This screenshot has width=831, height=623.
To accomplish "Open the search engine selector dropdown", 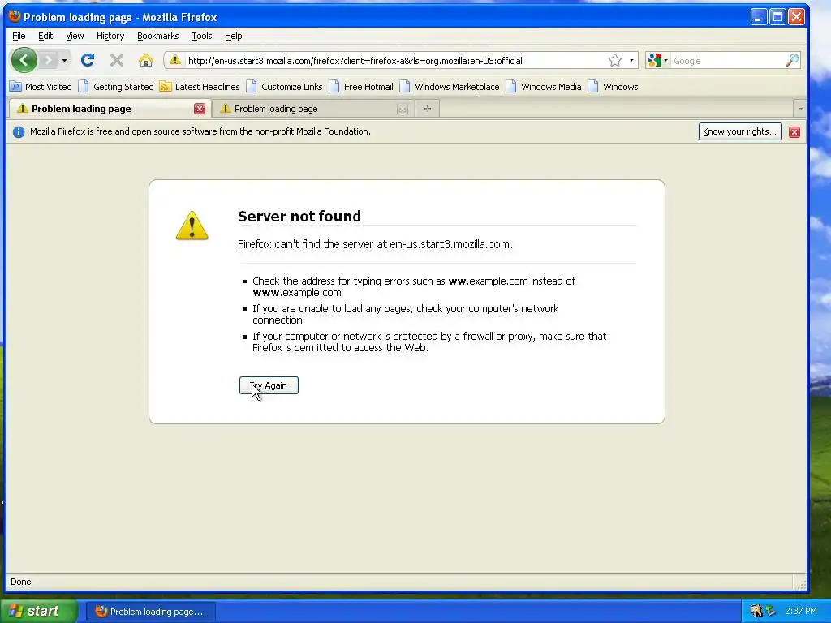I will pyautogui.click(x=657, y=60).
